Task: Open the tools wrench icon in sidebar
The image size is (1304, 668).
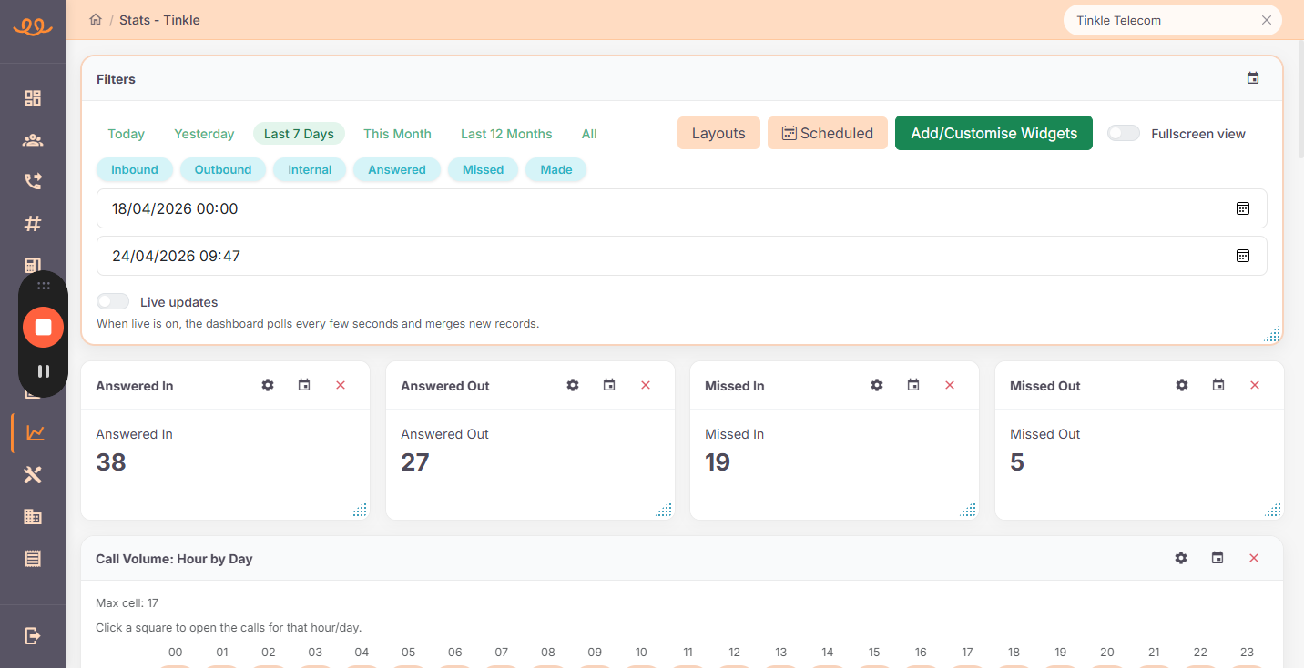Action: (x=33, y=475)
